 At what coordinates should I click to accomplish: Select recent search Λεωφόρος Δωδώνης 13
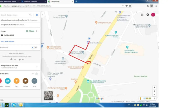[20, 25]
